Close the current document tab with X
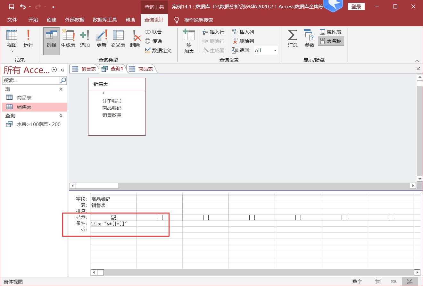This screenshot has height=286, width=423. [418, 69]
